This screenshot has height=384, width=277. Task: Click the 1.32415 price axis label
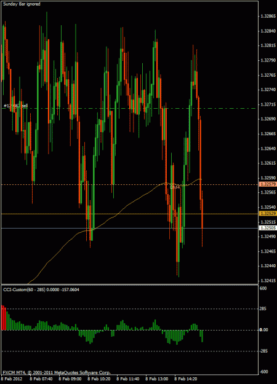tap(268, 281)
